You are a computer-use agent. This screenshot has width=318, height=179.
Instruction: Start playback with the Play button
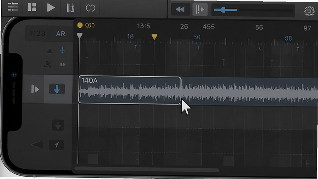[x=51, y=8]
